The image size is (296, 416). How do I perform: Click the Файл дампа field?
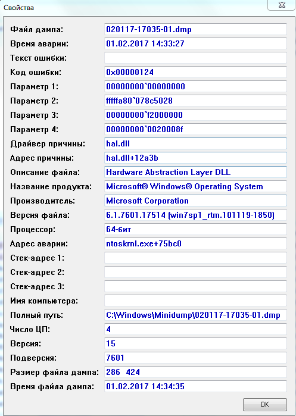[x=196, y=29]
